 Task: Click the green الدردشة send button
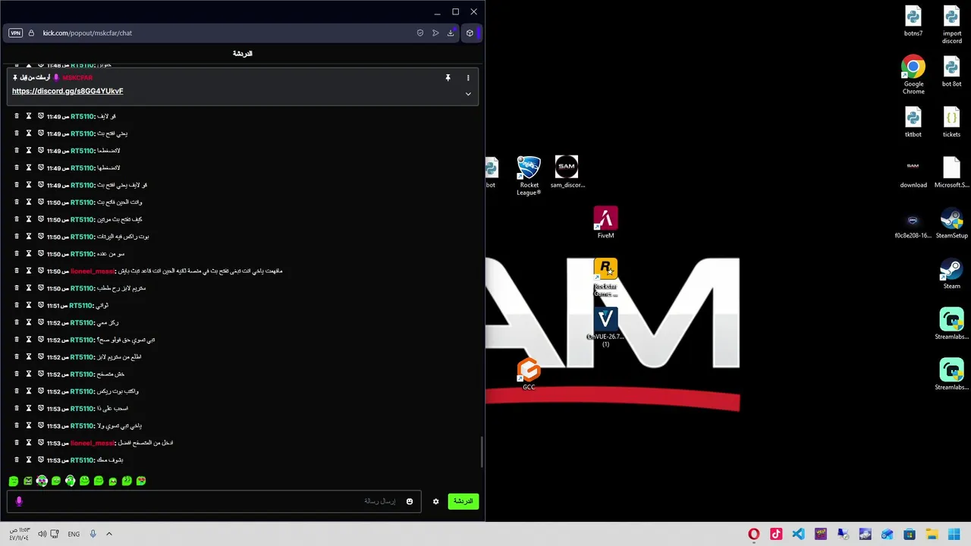pos(463,501)
